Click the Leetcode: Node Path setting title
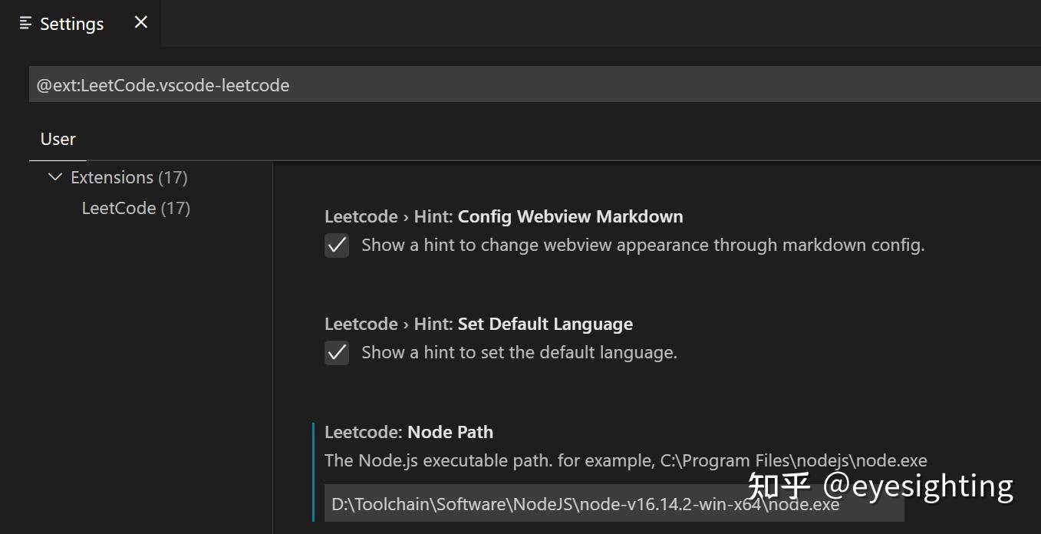Image resolution: width=1041 pixels, height=534 pixels. 410,432
